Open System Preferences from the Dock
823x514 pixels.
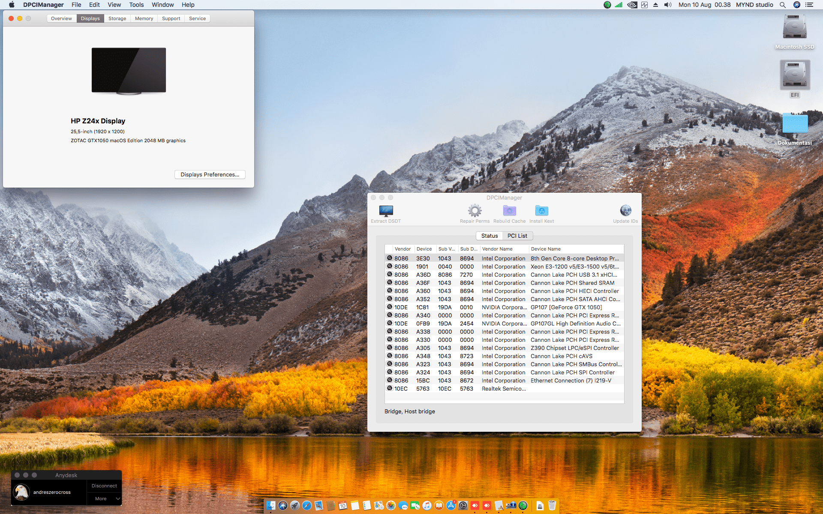pos(463,505)
